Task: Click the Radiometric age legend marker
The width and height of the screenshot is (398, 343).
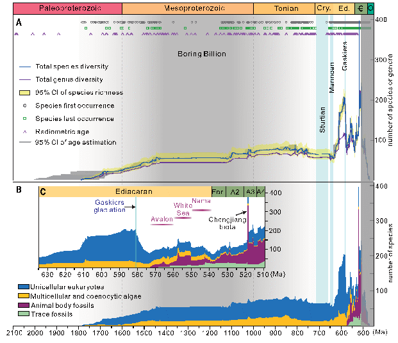Action: click(25, 131)
